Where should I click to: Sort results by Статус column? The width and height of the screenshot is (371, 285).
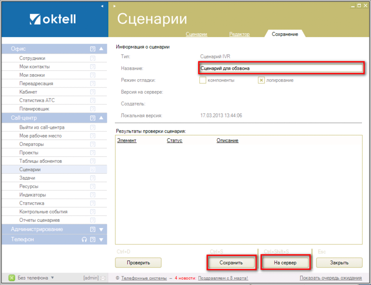[x=174, y=141]
